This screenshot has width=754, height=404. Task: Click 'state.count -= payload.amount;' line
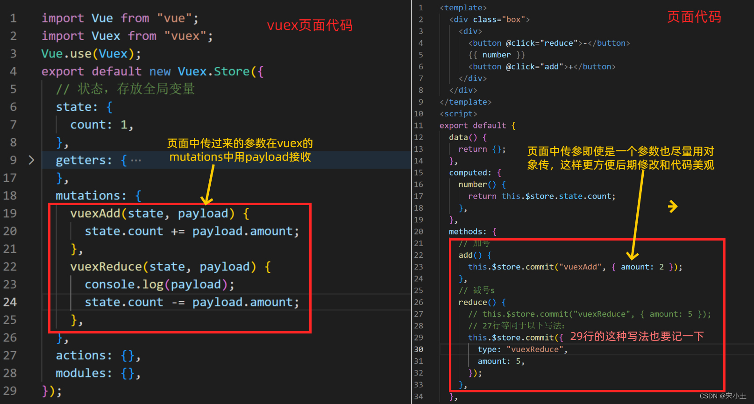[x=192, y=302]
